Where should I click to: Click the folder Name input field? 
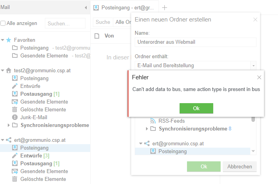[x=195, y=42]
